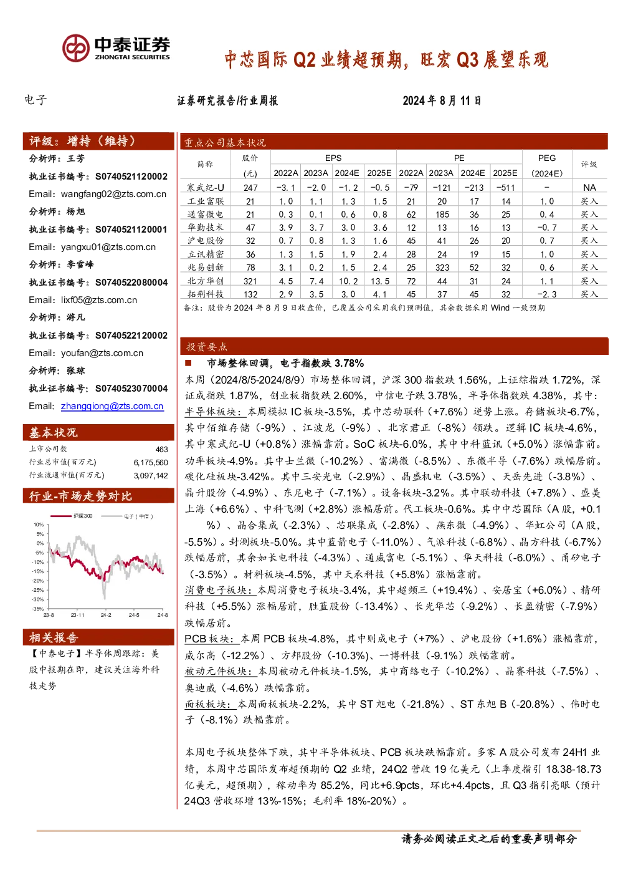Click the red bullet before 市场整体回调 heading
The height and width of the screenshot is (875, 618).
(x=188, y=363)
